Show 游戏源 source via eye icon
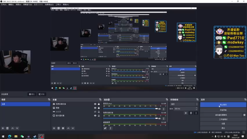 95,112
